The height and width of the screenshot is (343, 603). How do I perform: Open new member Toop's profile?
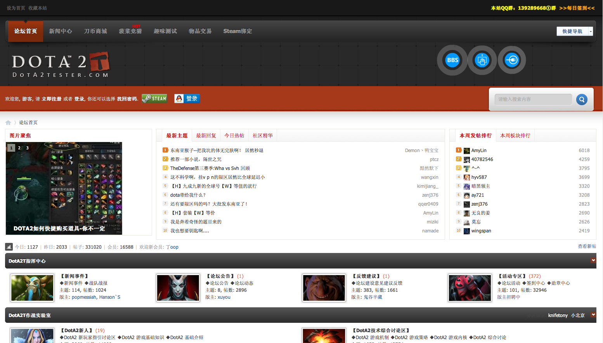[172, 247]
